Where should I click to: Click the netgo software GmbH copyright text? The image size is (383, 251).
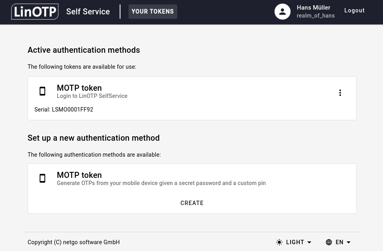point(74,242)
